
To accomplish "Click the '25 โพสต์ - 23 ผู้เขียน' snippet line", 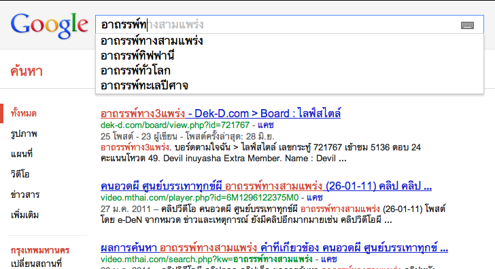I will tap(188, 136).
